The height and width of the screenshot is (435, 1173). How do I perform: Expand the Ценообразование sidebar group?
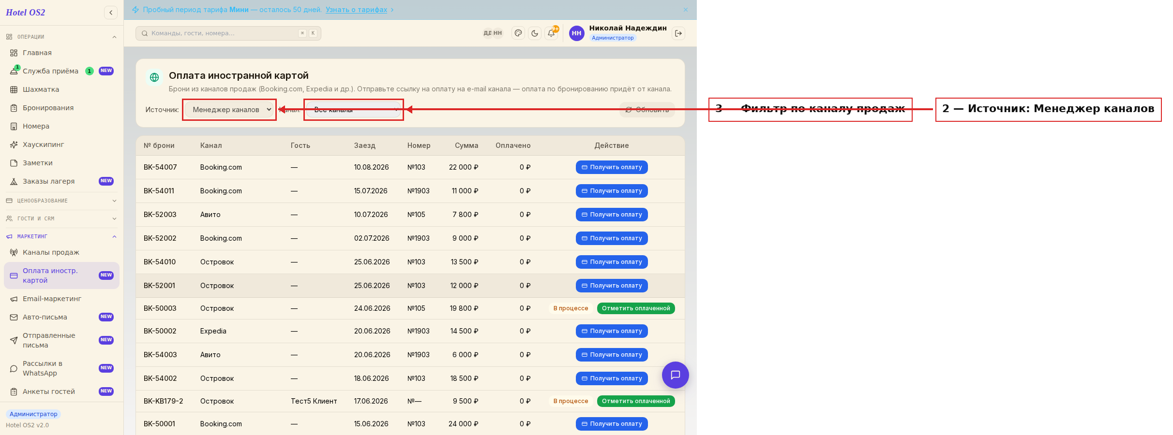[61, 201]
